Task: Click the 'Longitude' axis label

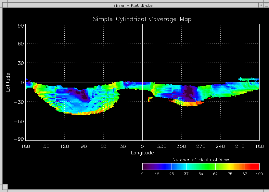Action: point(142,153)
